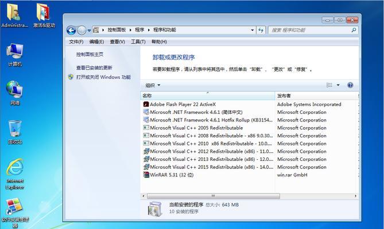Sort by 发布者 column header
The image size is (384, 229).
tap(317, 96)
